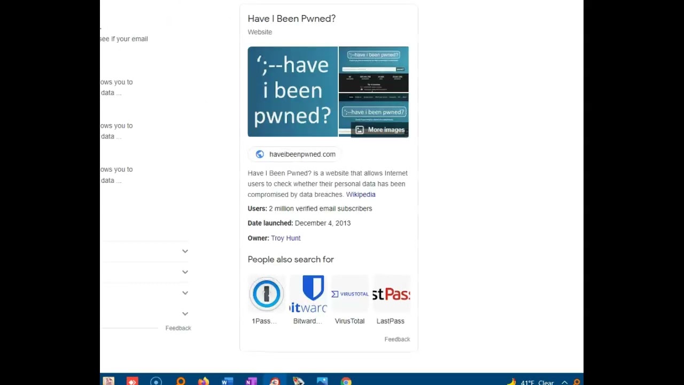Open the Wikipedia source link
Image resolution: width=684 pixels, height=385 pixels.
[x=361, y=195]
